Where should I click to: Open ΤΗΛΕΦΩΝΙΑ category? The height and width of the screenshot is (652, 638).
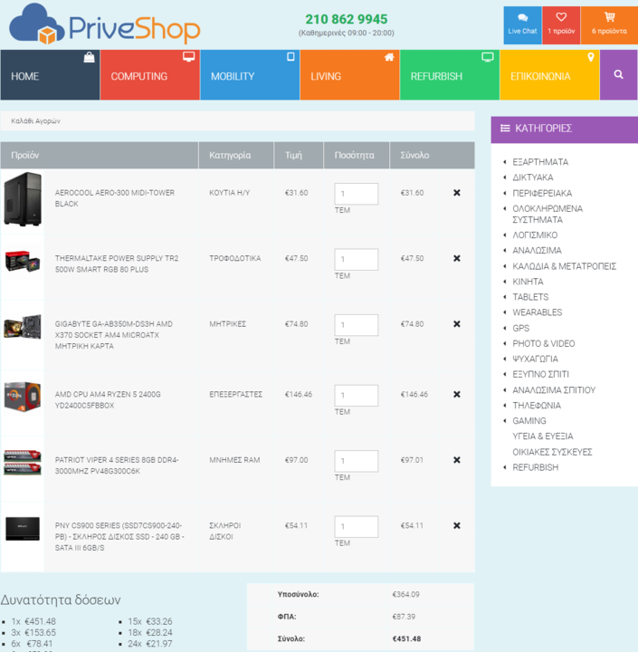click(537, 406)
